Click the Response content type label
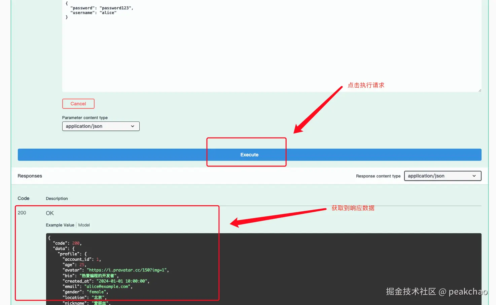The image size is (496, 305). pos(378,176)
